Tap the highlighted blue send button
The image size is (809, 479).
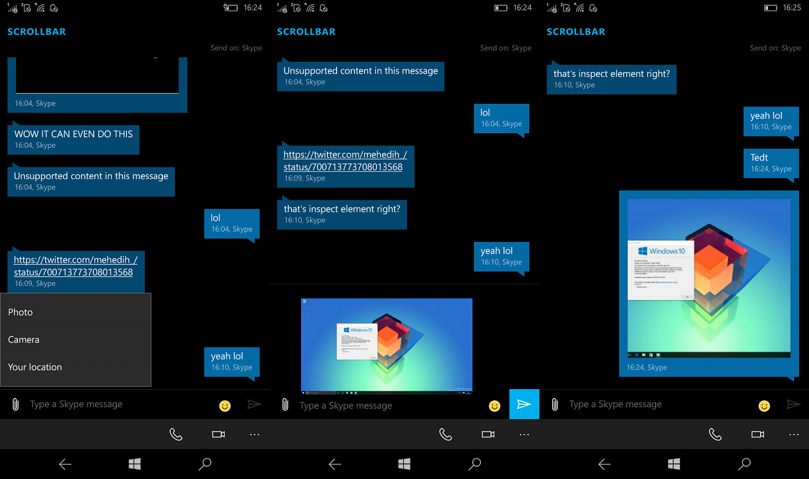click(524, 404)
